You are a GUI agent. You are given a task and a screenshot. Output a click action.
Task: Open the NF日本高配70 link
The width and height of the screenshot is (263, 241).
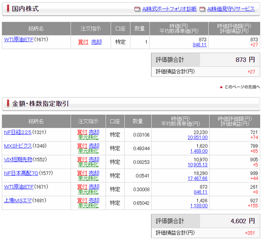point(21,173)
